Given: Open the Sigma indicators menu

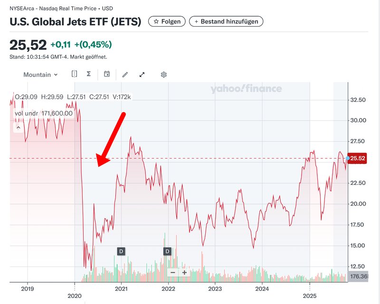Looking at the screenshot, I should [89, 74].
